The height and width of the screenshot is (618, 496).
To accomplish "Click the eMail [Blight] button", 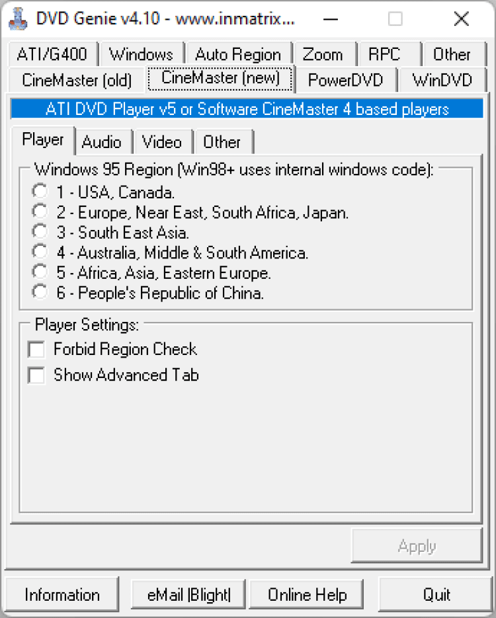I will click(x=188, y=594).
